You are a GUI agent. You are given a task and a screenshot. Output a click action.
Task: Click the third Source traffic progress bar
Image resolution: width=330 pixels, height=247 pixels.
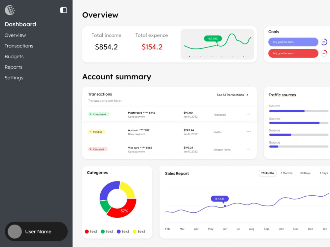299,135
